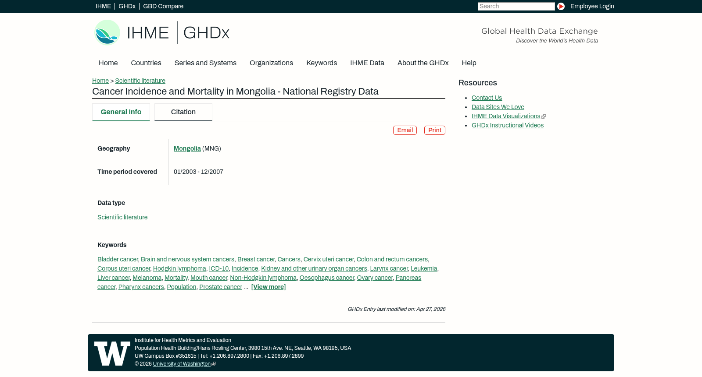Viewport: 702px width, 377px height.
Task: Expand keywords with View more
Action: pos(269,287)
